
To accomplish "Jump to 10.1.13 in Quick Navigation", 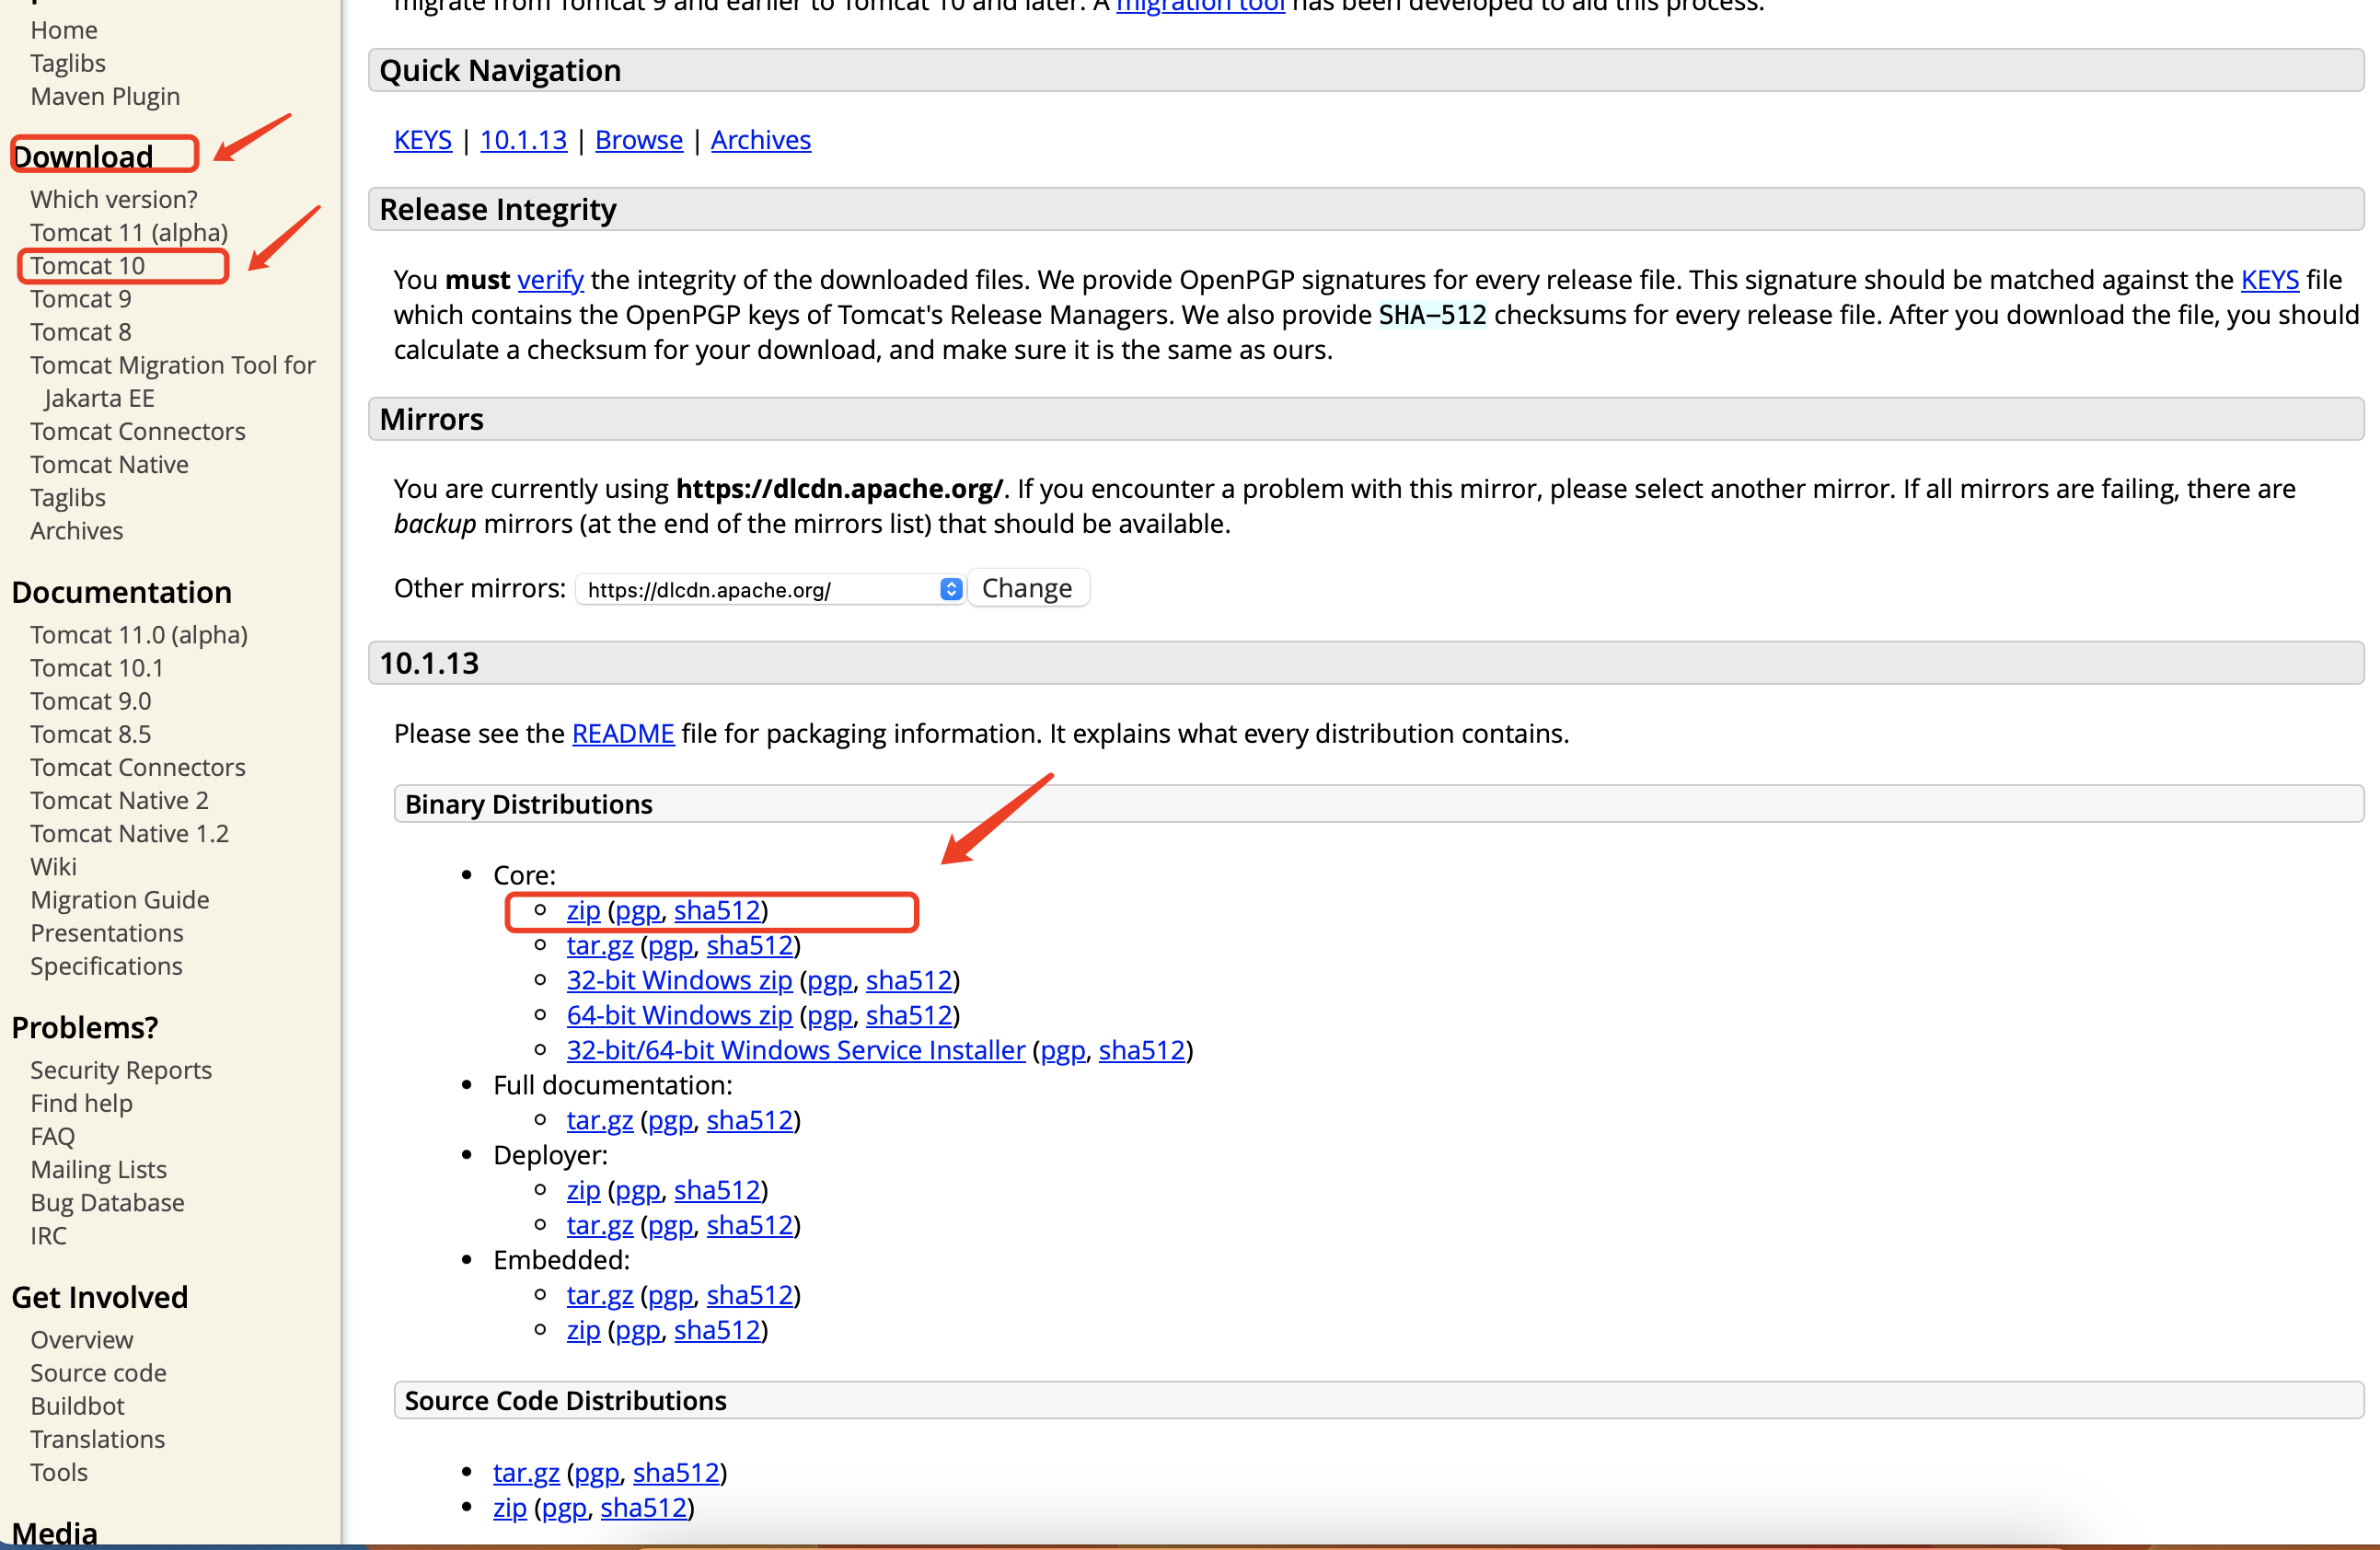I will (x=523, y=140).
